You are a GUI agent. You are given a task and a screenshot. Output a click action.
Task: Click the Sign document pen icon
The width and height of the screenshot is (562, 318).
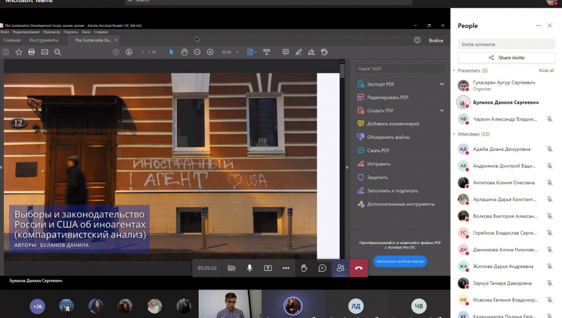point(312,52)
